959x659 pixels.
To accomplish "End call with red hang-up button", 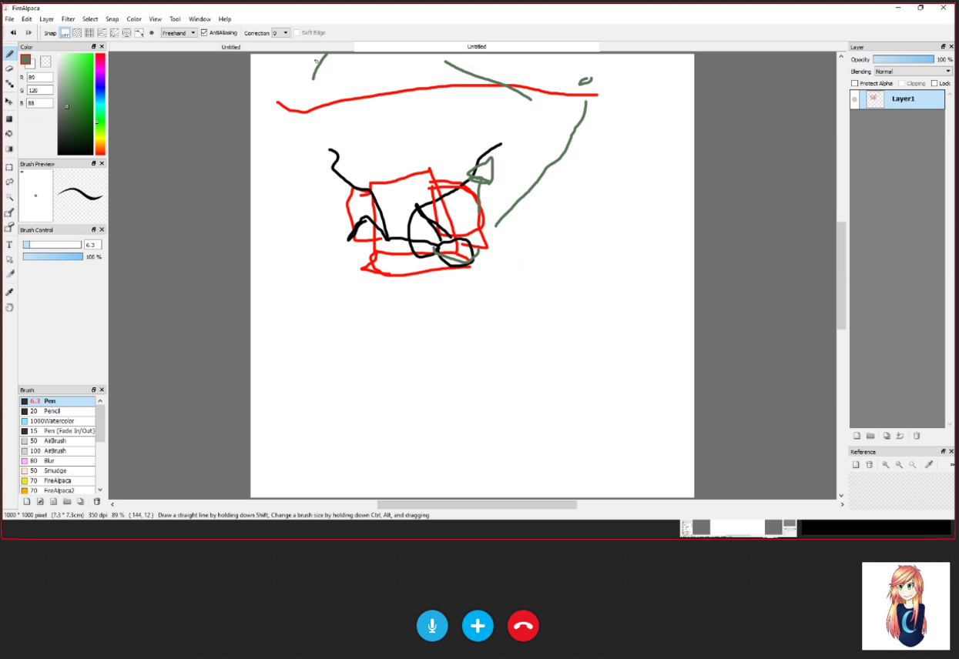I will pyautogui.click(x=523, y=626).
